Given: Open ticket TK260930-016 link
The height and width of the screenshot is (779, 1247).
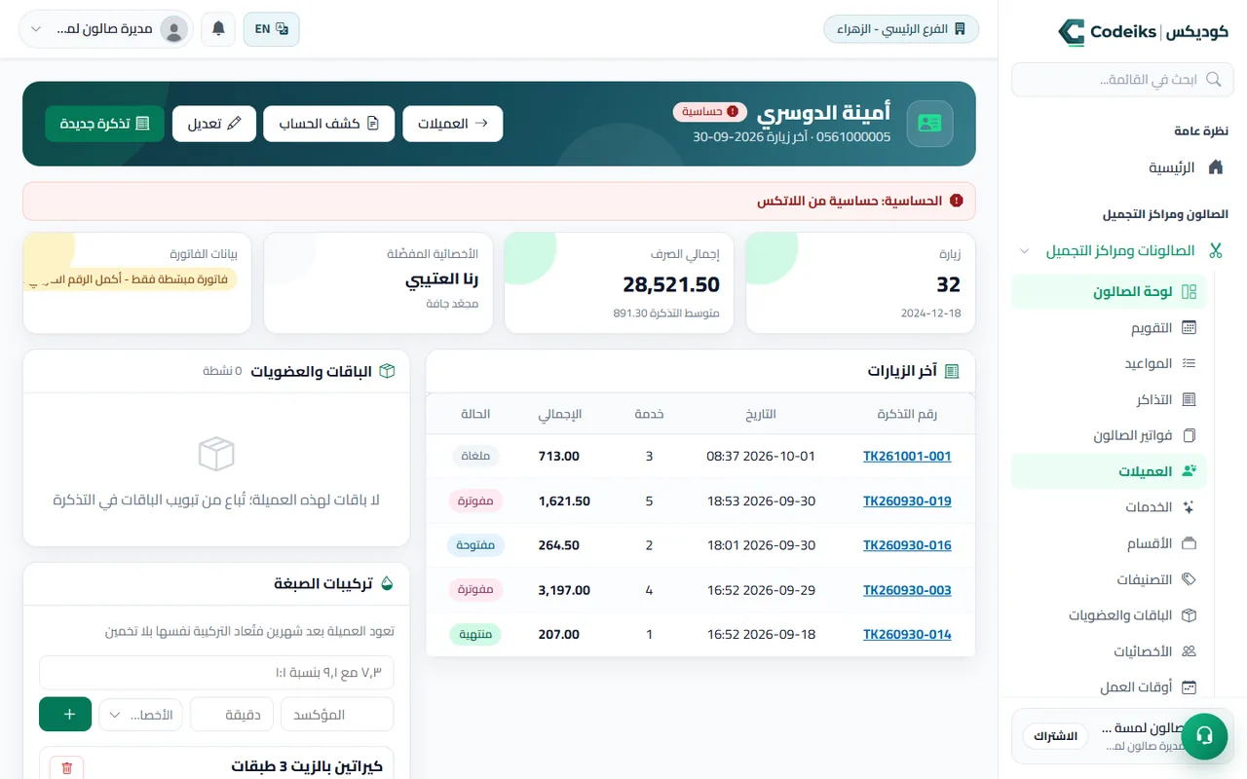Looking at the screenshot, I should tap(907, 545).
